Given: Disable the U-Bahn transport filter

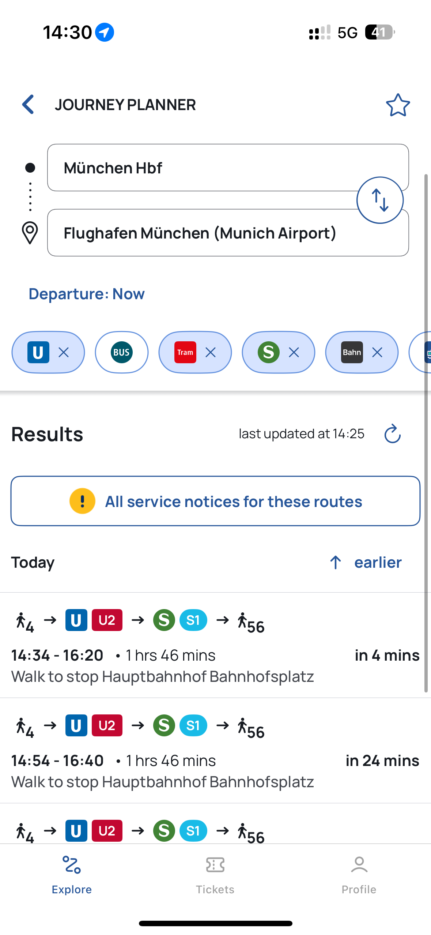Looking at the screenshot, I should 48,352.
